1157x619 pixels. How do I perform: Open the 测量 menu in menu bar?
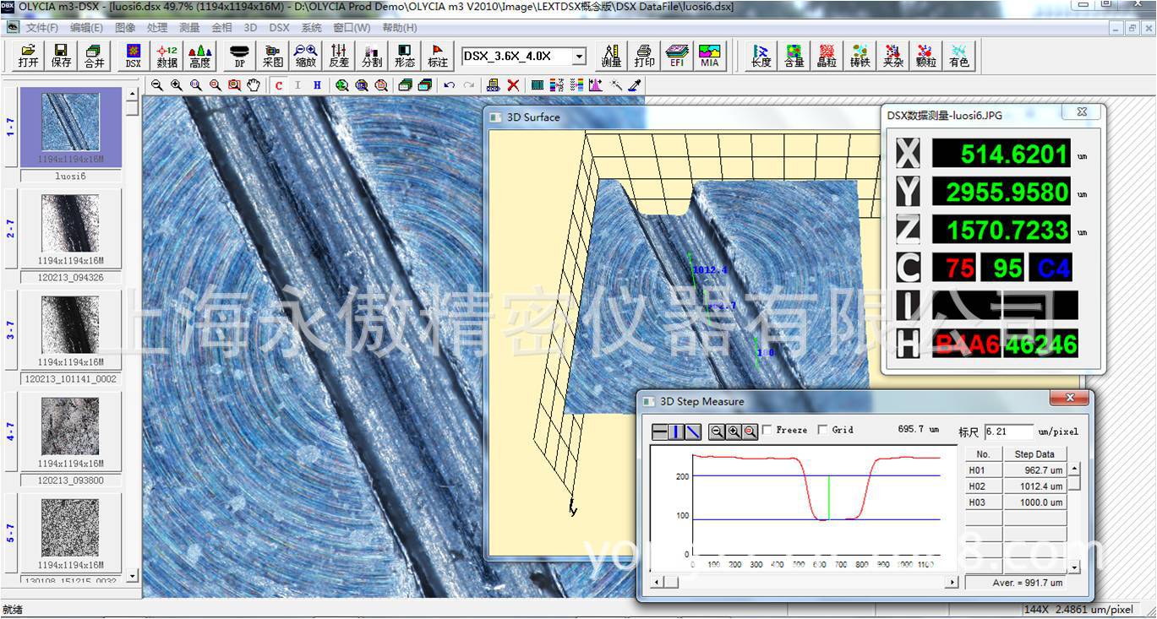tap(189, 27)
